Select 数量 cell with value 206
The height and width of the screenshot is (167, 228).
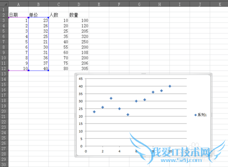pos(79,63)
